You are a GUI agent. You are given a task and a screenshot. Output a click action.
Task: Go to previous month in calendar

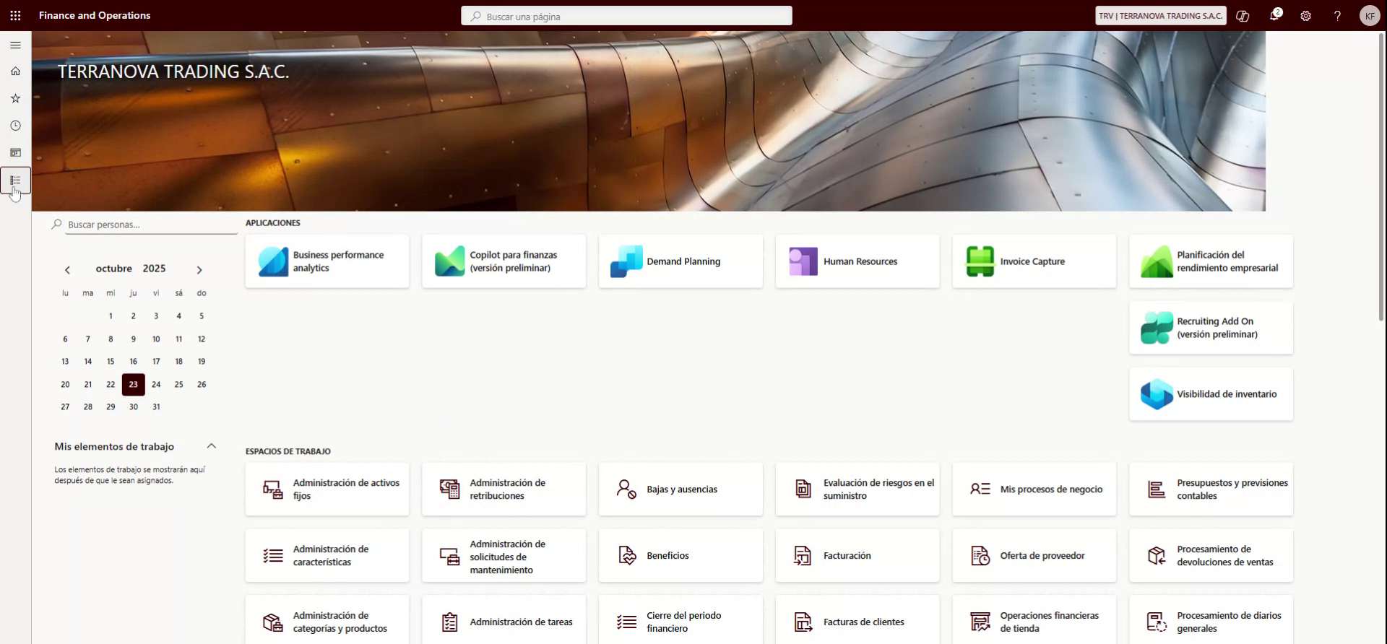(x=67, y=270)
